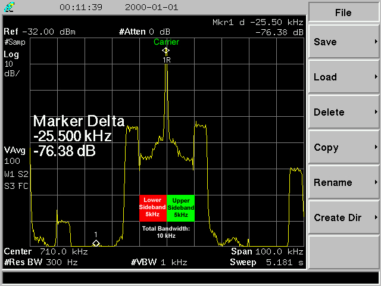This screenshot has height=286, width=381.
Task: Click the Center 710.0 kHz readout
Action: (46, 251)
